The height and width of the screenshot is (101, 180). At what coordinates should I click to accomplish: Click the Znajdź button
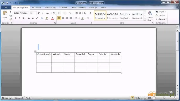pyautogui.click(x=161, y=12)
